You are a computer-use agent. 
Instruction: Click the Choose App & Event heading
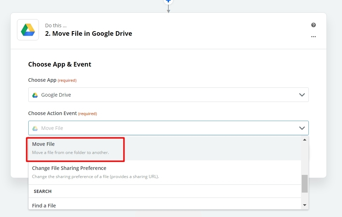pos(59,64)
